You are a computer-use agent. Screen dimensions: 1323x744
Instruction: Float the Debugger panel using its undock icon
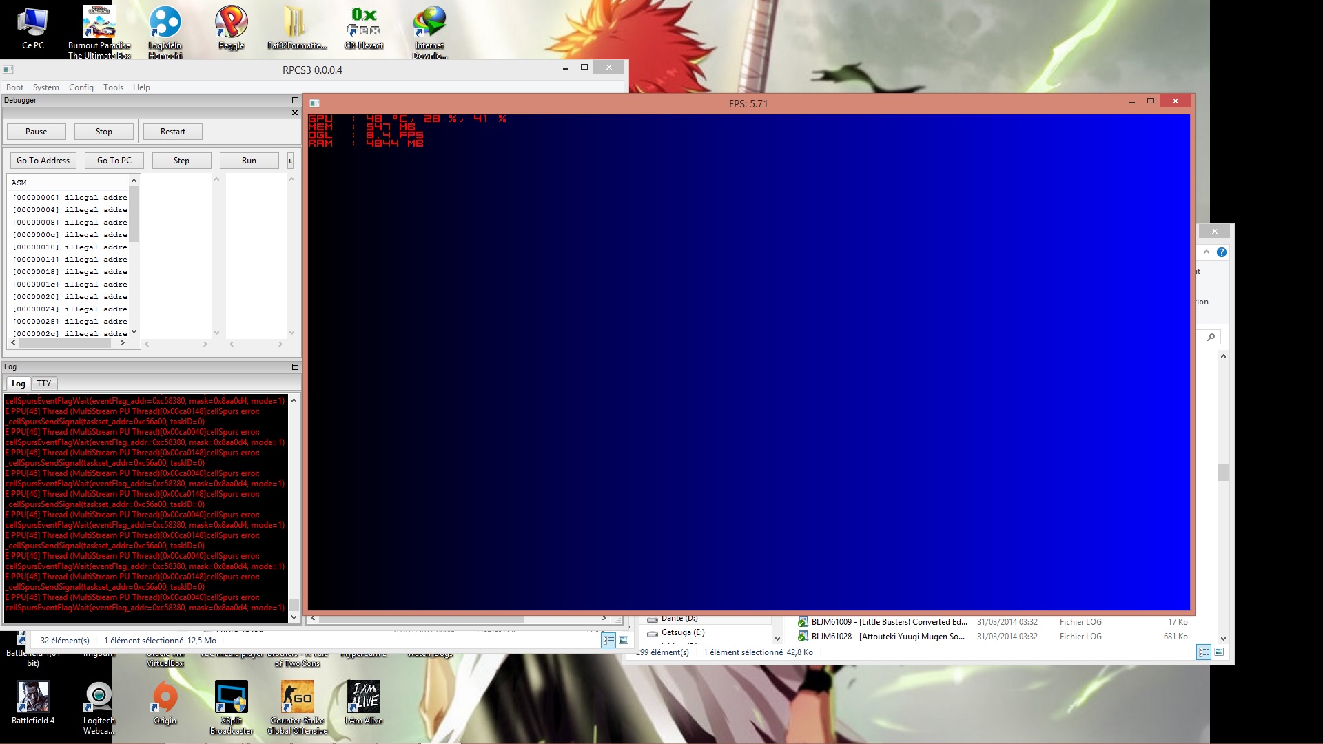295,101
